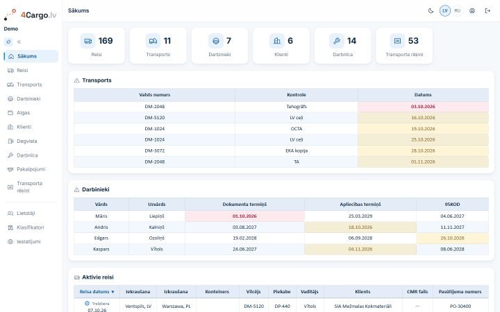Click the Transporta rēķini sidebar icon
500x312 pixels.
click(x=10, y=187)
